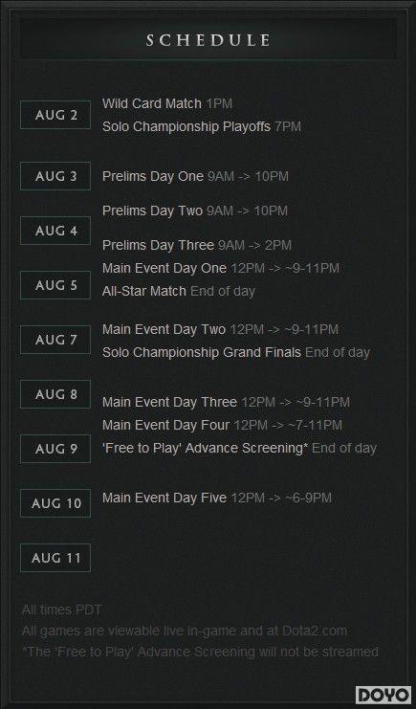Select the empty AUG 11 date box
Viewport: 416px width, 709px height.
point(55,558)
